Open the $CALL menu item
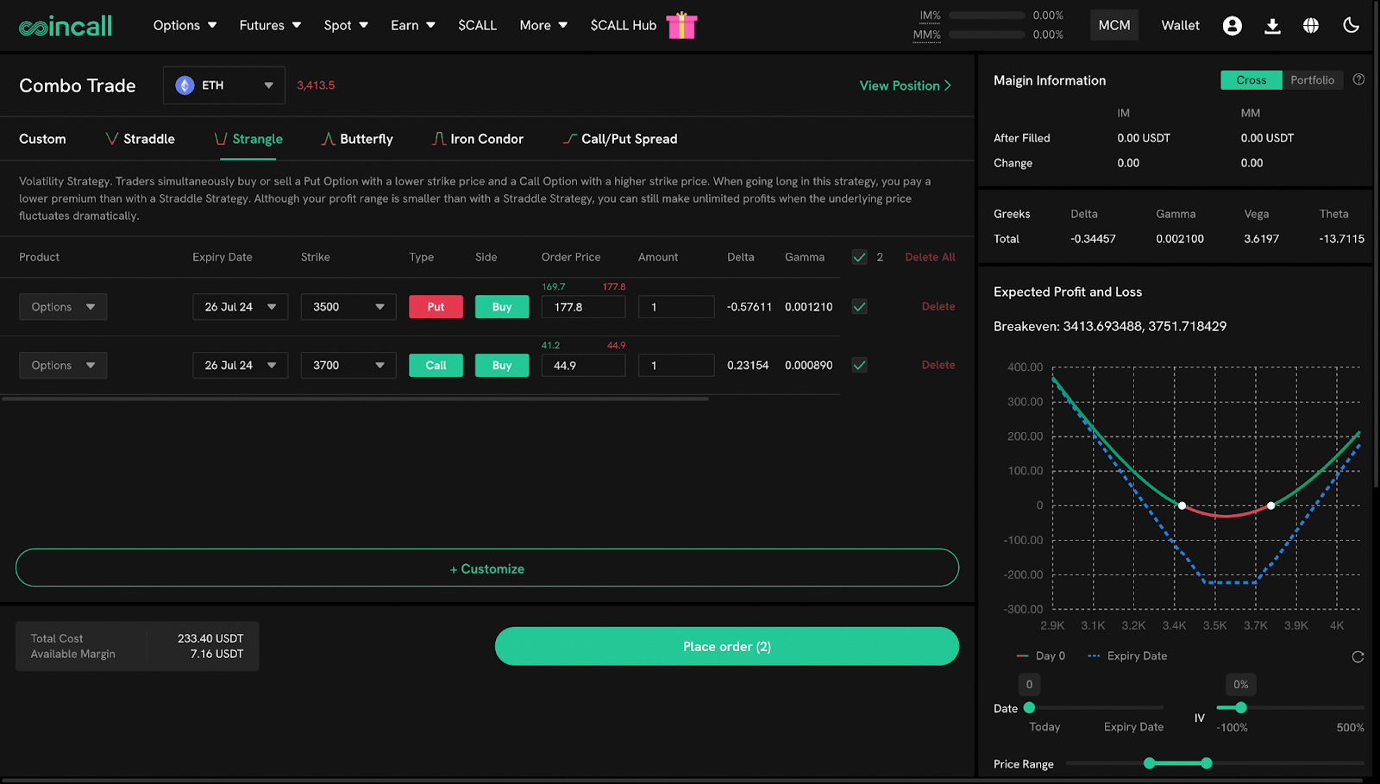 point(477,26)
